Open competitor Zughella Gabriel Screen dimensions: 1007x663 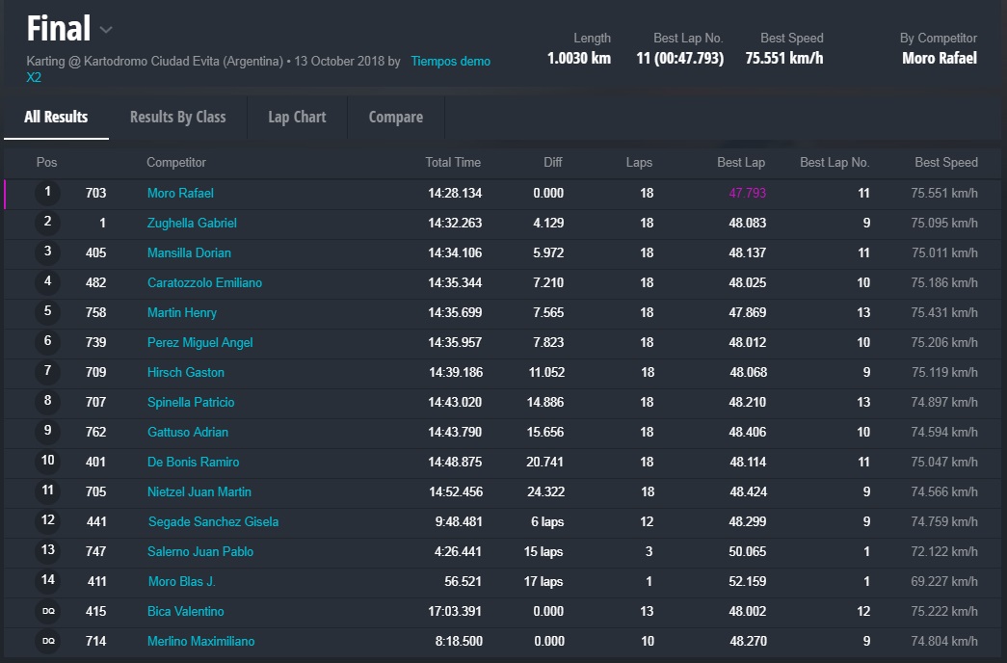click(192, 224)
